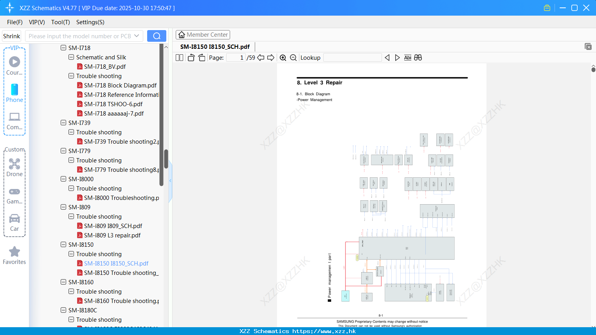596x335 pixels.
Task: Collapse the SM-I8000 node
Action: pos(63,179)
